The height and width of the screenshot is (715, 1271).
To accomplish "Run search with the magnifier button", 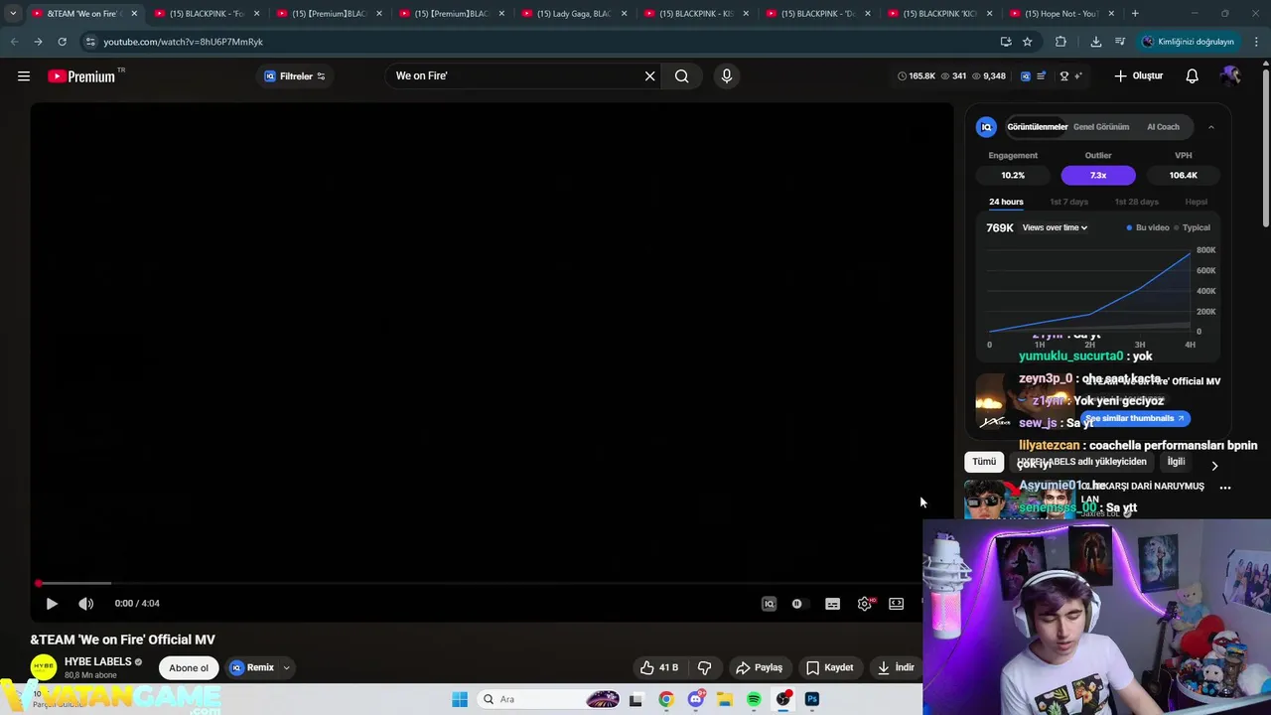I will [681, 76].
